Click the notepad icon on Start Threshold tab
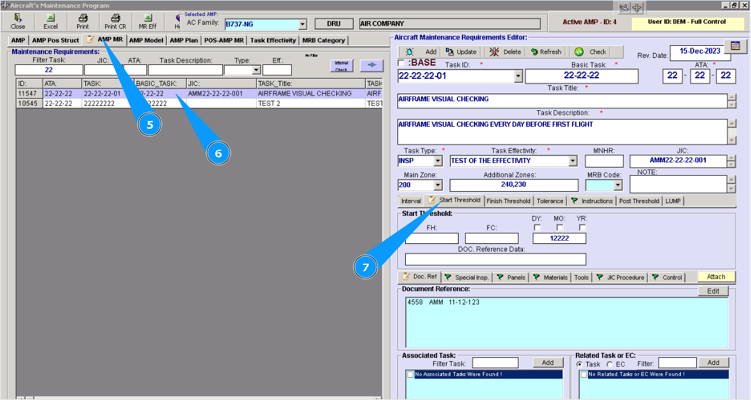Viewport: 751px width, 400px height. click(433, 200)
